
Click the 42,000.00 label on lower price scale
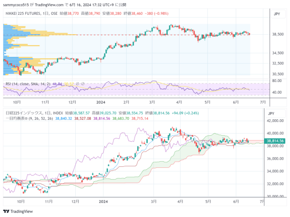[275, 121]
